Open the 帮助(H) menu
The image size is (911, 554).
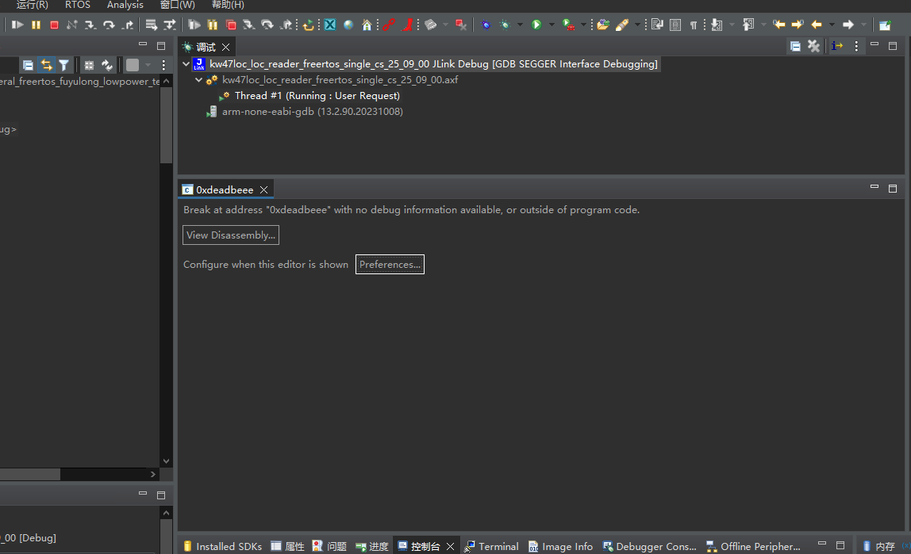coord(228,5)
